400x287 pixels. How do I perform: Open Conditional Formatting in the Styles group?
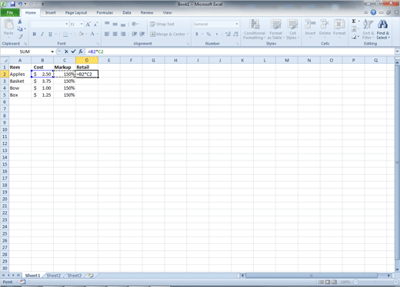254,29
